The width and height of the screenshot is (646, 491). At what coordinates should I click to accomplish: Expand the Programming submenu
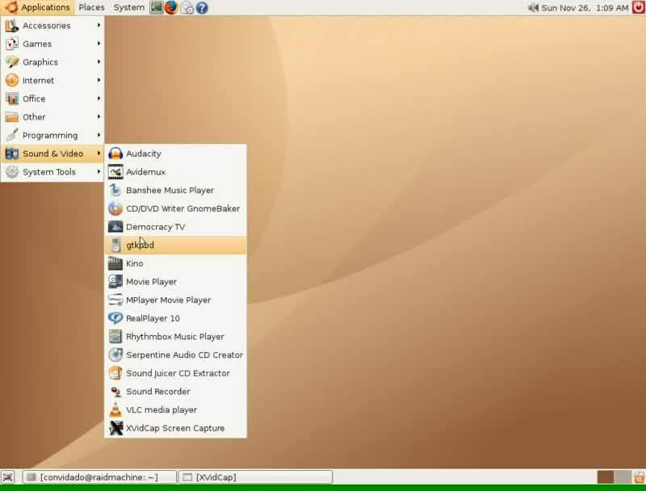pos(52,136)
